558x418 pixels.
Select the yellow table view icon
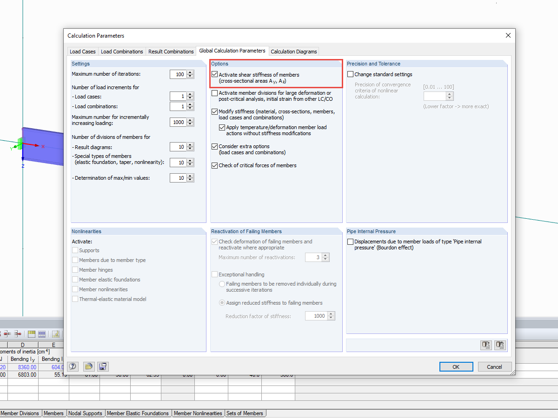point(31,333)
